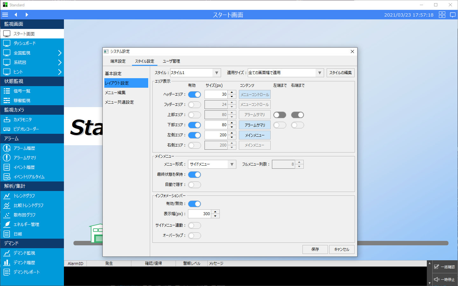Toggle 下部エリア enabled switch
The image size is (458, 286).
point(194,125)
